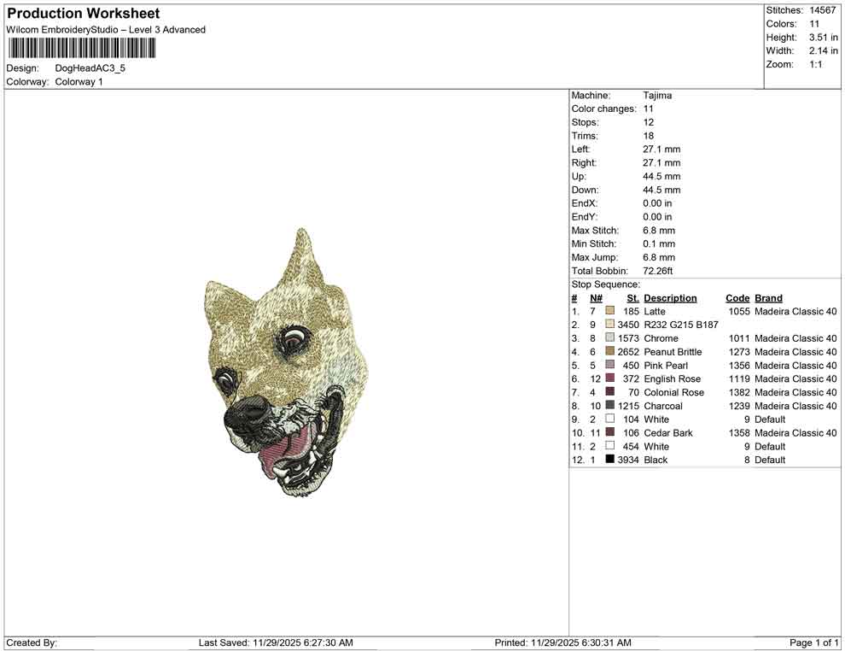Click the Machine value Tajima
The width and height of the screenshot is (845, 651).
(x=657, y=95)
